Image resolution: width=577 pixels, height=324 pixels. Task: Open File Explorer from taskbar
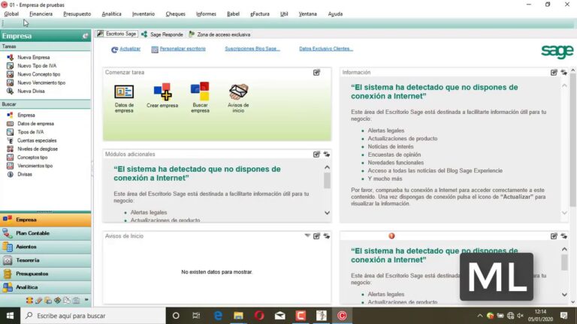pos(238,316)
